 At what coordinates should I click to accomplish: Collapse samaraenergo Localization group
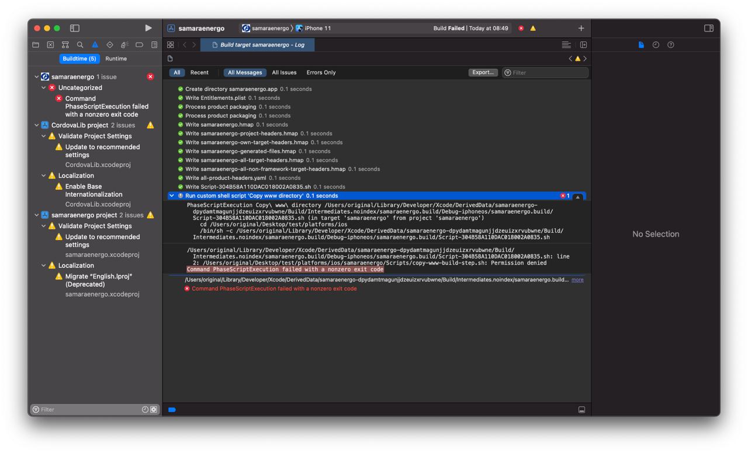(43, 266)
